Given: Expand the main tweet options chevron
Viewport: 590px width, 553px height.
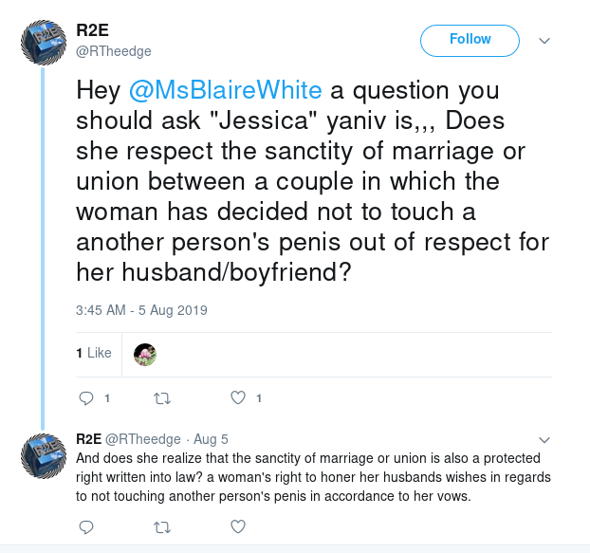Looking at the screenshot, I should (544, 41).
